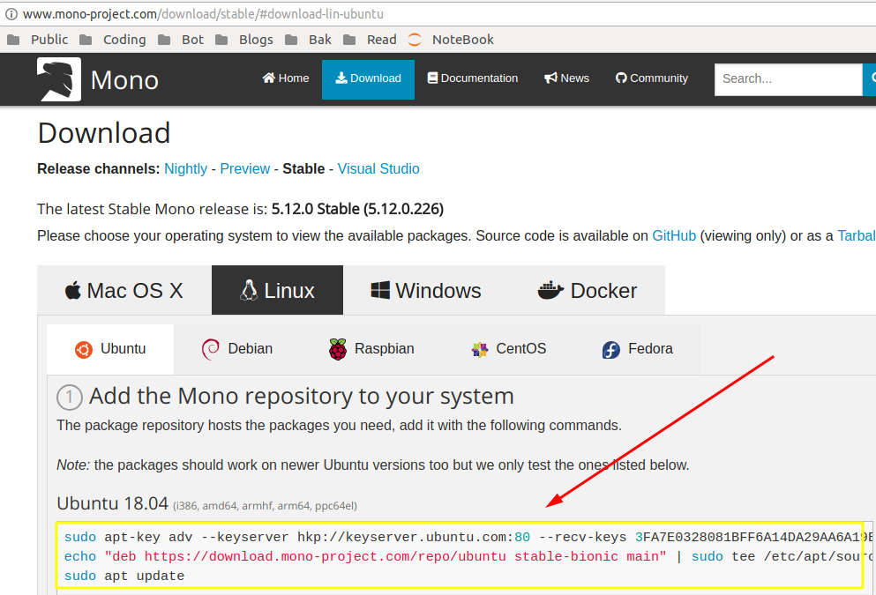
Task: Open the Nightly release channel
Action: pos(185,168)
